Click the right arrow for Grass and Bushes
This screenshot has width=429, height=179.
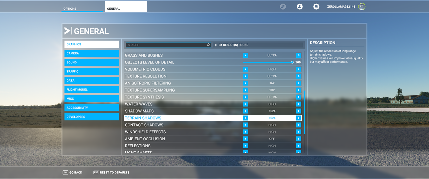(298, 55)
